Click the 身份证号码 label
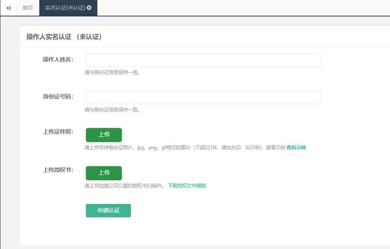 tap(58, 97)
